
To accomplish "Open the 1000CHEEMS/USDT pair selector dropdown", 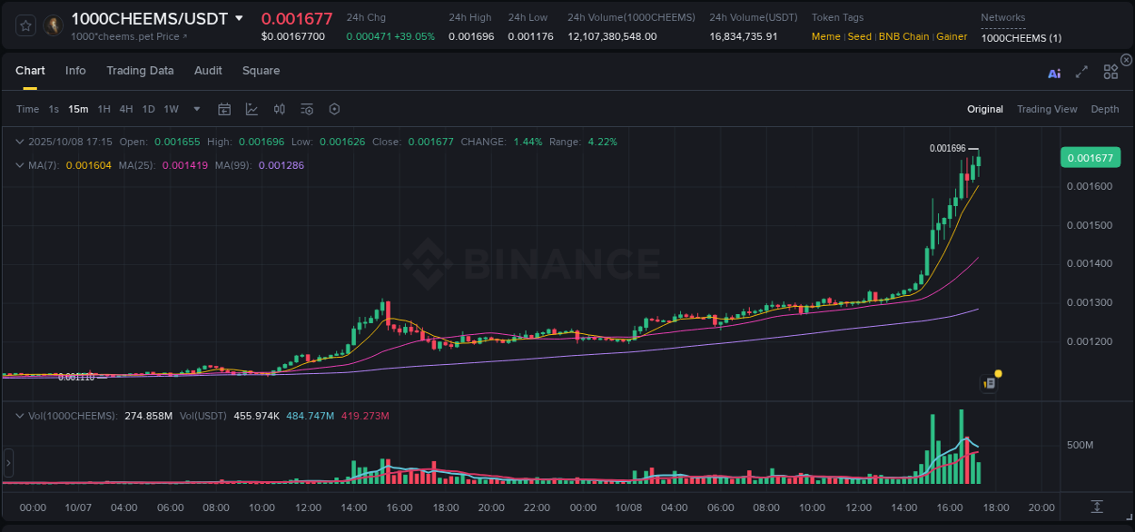I will [x=239, y=18].
